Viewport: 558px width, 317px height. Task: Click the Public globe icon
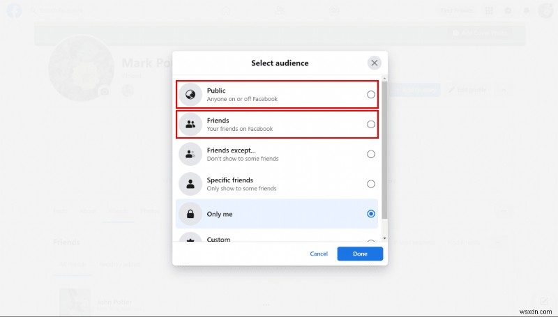tap(190, 95)
